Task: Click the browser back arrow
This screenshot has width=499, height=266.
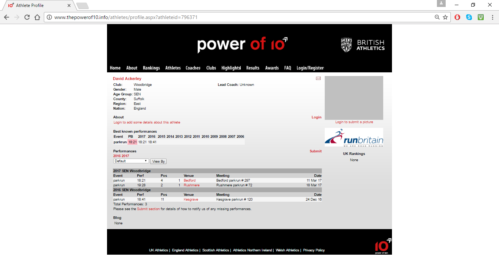Action: pyautogui.click(x=7, y=17)
